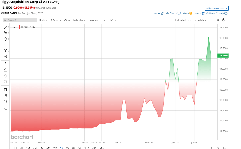
Task: Open the 1-Year period dropdown
Action: pos(56,20)
